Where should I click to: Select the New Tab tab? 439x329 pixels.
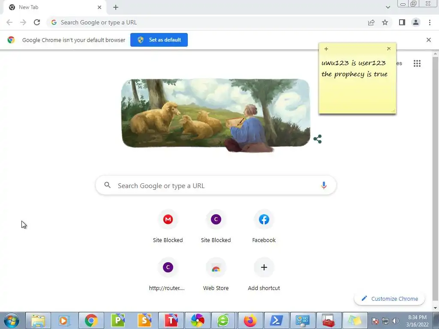[54, 7]
